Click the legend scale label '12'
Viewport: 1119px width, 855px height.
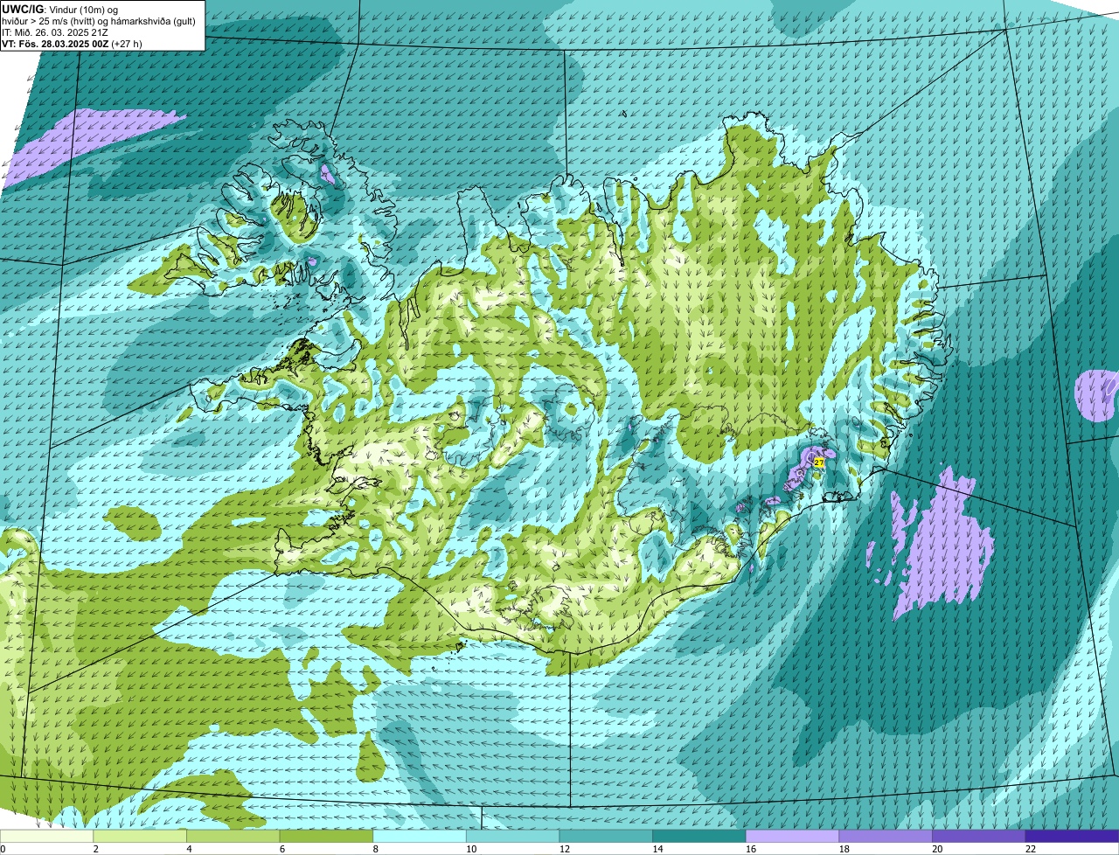[564, 849]
